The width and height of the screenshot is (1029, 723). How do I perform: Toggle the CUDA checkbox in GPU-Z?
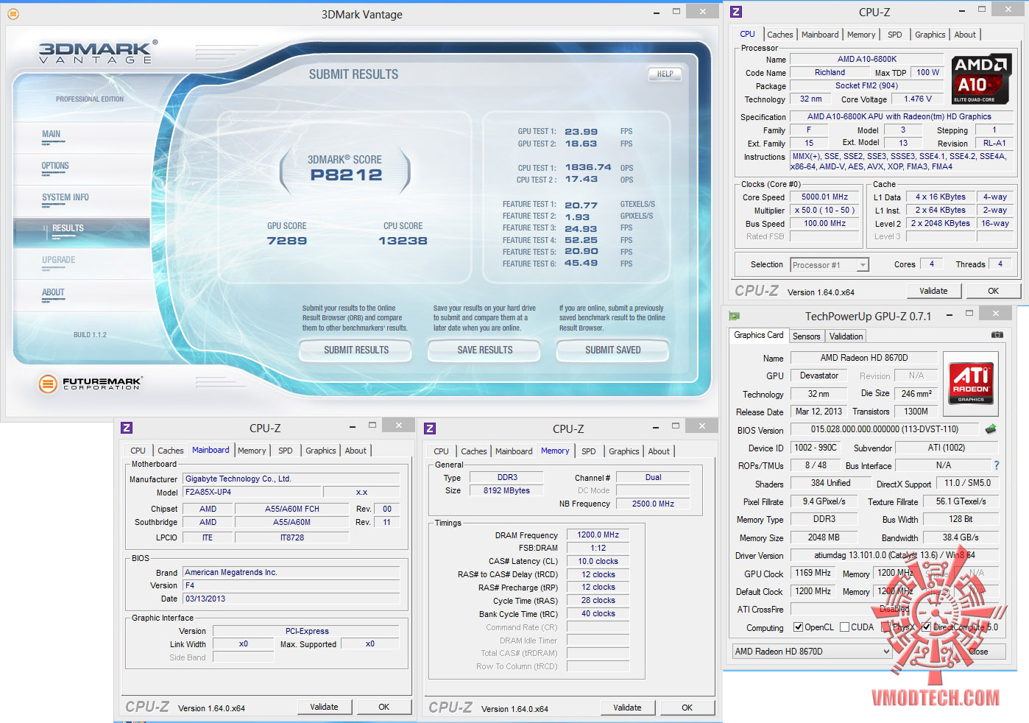pos(844,627)
